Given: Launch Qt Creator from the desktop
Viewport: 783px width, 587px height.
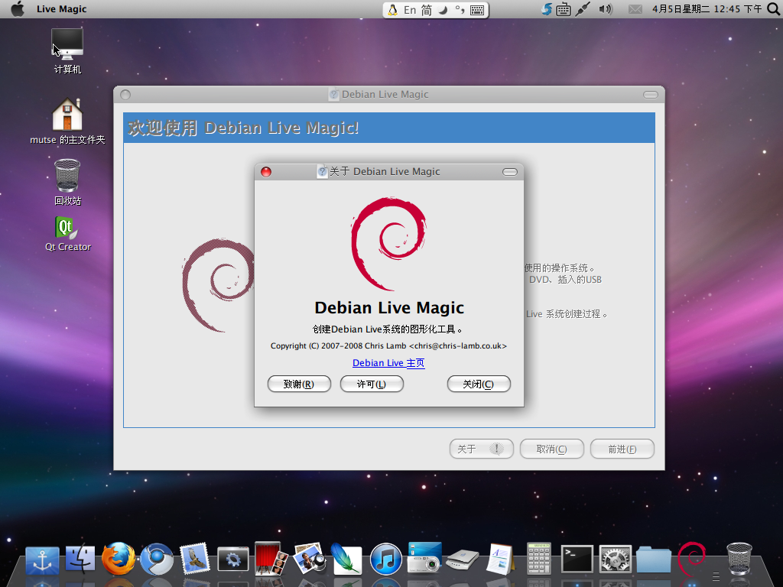Looking at the screenshot, I should pyautogui.click(x=68, y=234).
